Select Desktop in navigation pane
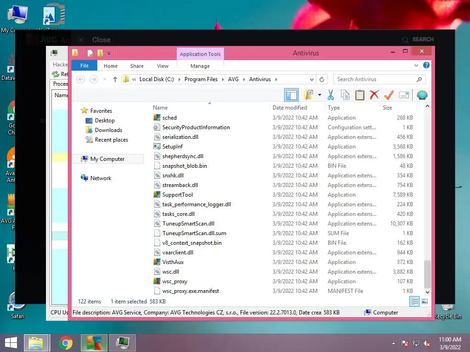470x352 pixels. pyautogui.click(x=105, y=121)
